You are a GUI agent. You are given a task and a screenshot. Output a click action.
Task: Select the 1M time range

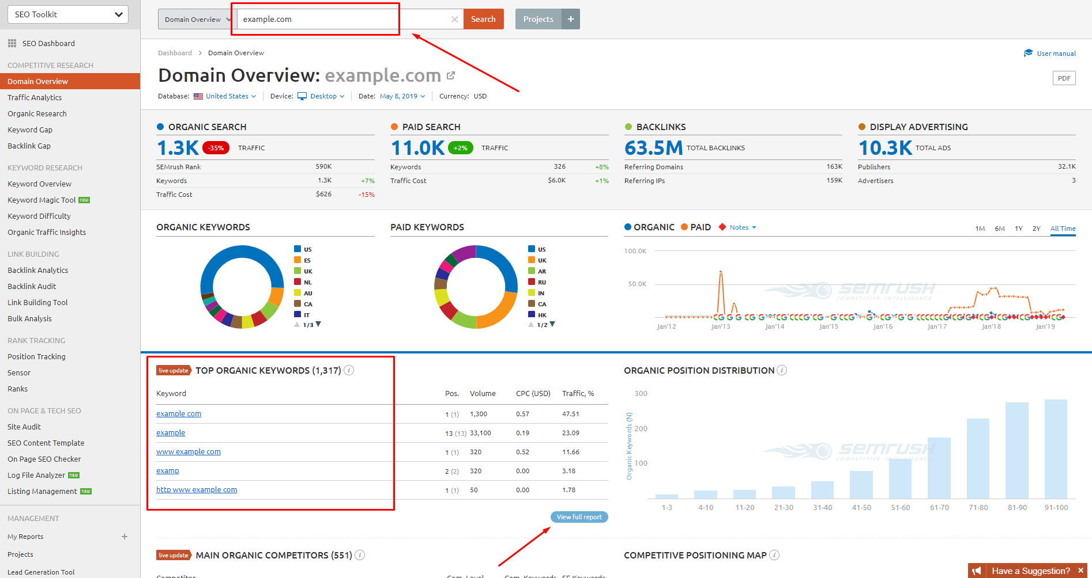coord(980,229)
